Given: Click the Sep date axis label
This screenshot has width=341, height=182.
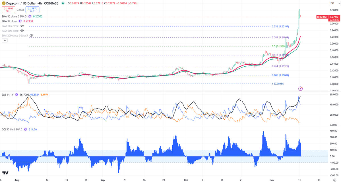Looking at the screenshot, I should click(x=103, y=180).
